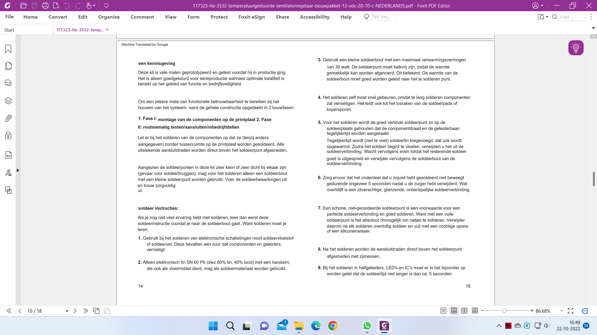This screenshot has height=335, width=597.
Task: Open the Comment ribbon tab
Action: pos(142,17)
